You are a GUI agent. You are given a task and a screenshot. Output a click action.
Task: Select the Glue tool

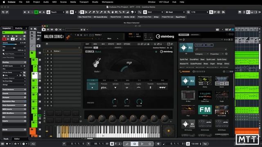click(x=101, y=12)
